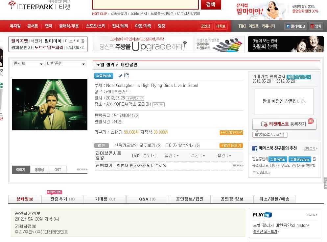Click 전체보기 in Facebook recommendations
Viewport: 327px width, 242px height.
311,148
